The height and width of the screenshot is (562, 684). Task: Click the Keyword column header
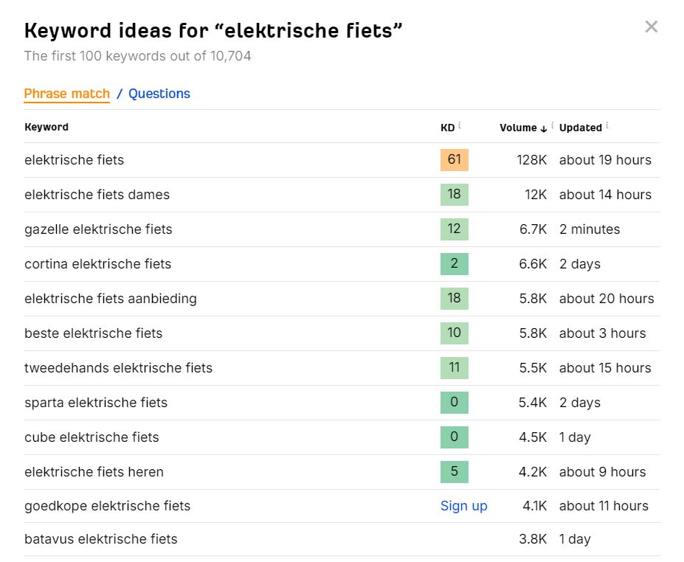click(x=46, y=127)
